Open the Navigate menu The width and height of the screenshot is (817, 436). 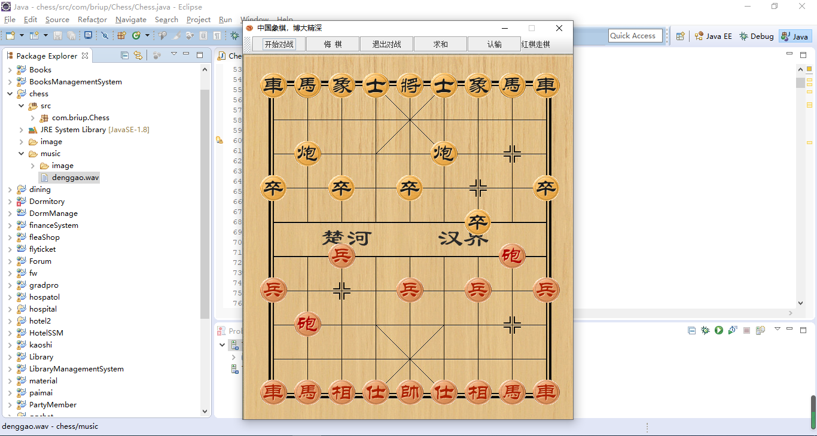click(x=131, y=20)
